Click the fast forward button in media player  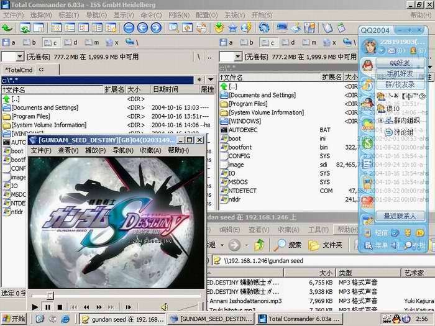[99, 307]
